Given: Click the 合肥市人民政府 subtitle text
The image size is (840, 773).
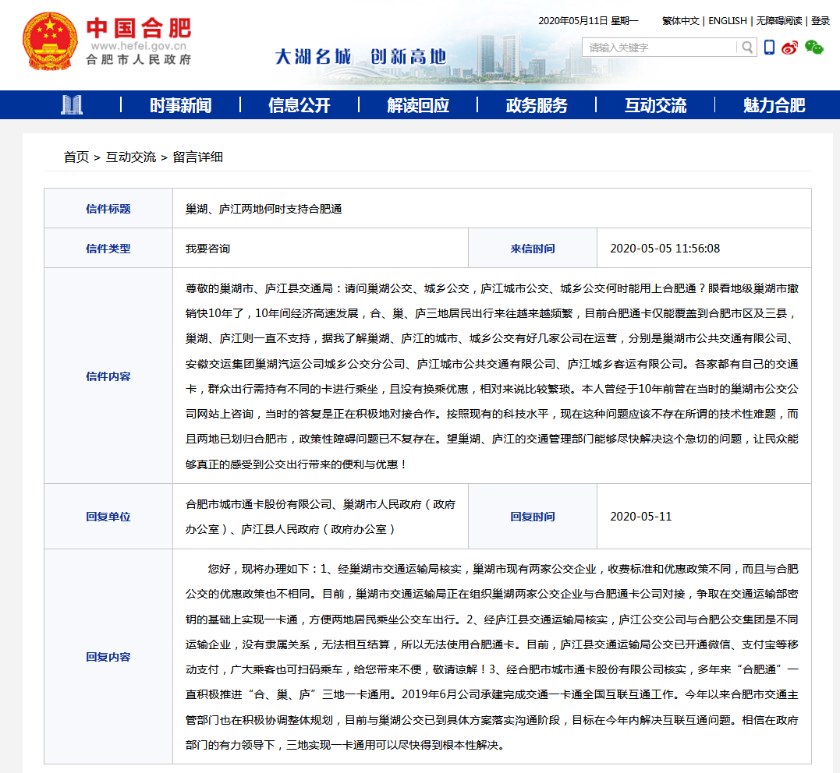Looking at the screenshot, I should coord(139,59).
